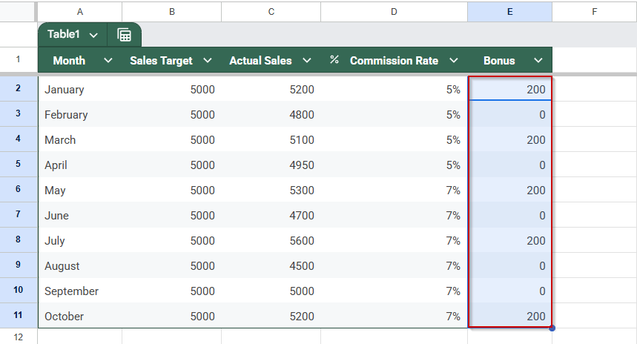
Task: Select column D header
Action: coord(394,12)
